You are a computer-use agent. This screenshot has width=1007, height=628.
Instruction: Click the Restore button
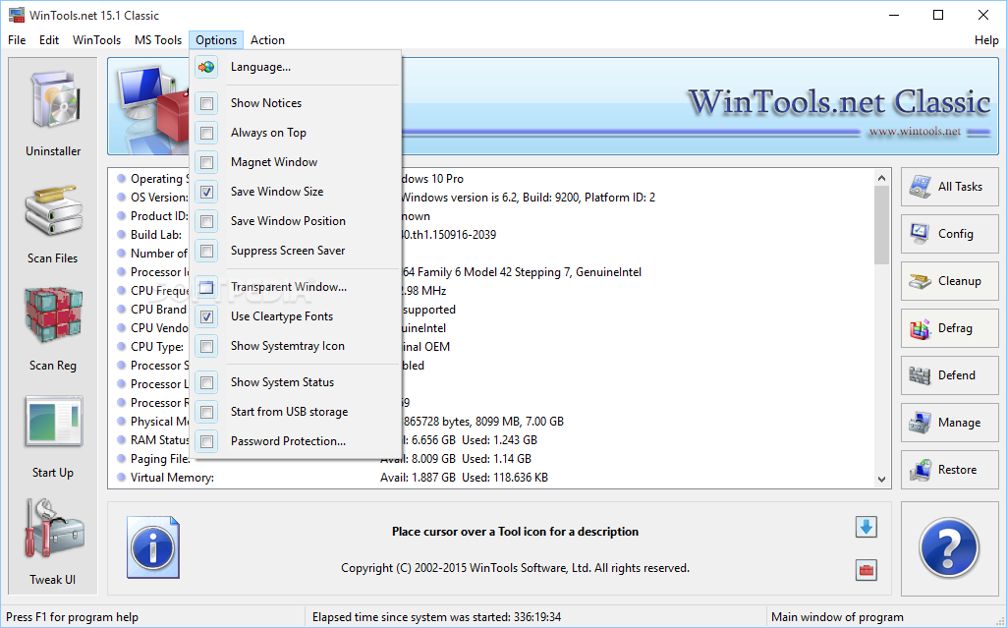point(950,470)
